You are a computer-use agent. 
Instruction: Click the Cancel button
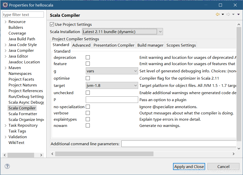tap(223, 166)
